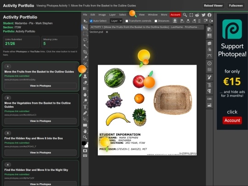Select the Eraser tool
This screenshot has width=248, height=186.
(85, 82)
